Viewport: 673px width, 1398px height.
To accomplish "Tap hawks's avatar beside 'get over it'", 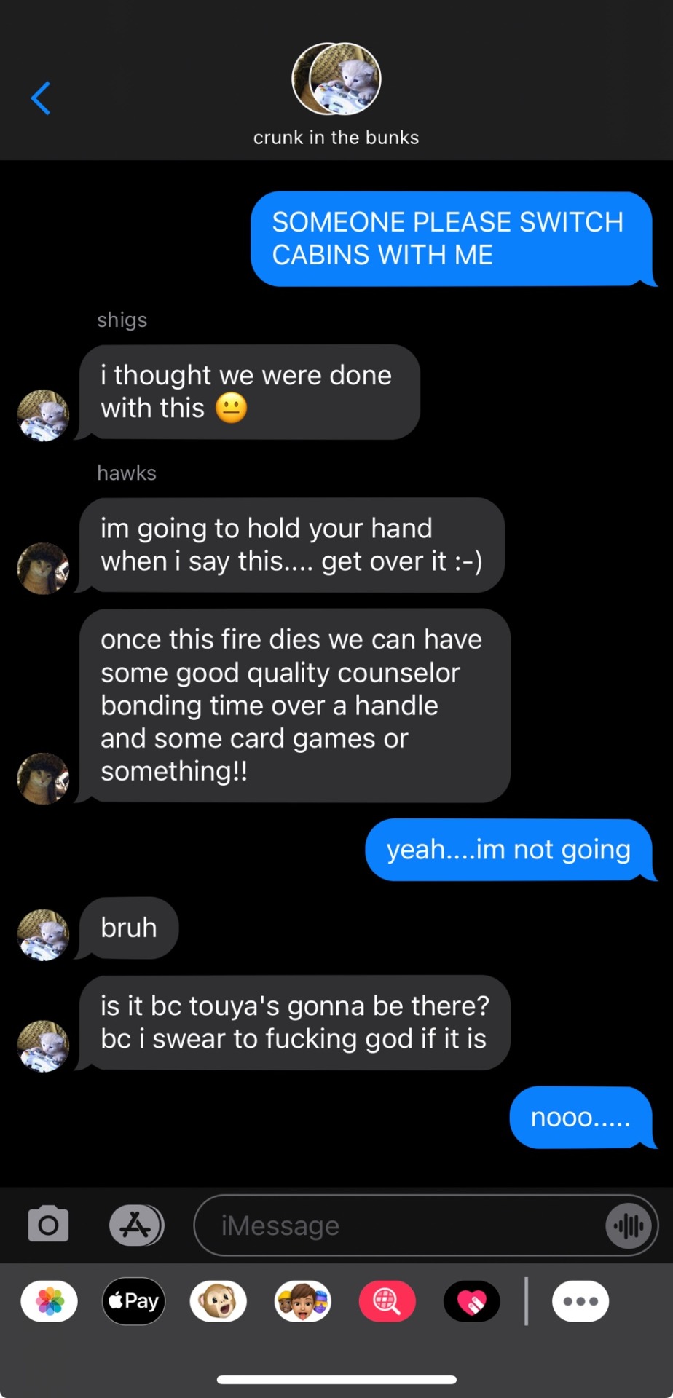I will [43, 568].
